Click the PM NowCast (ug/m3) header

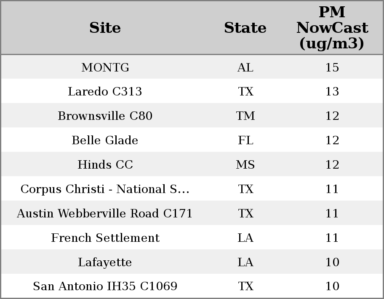332,28
